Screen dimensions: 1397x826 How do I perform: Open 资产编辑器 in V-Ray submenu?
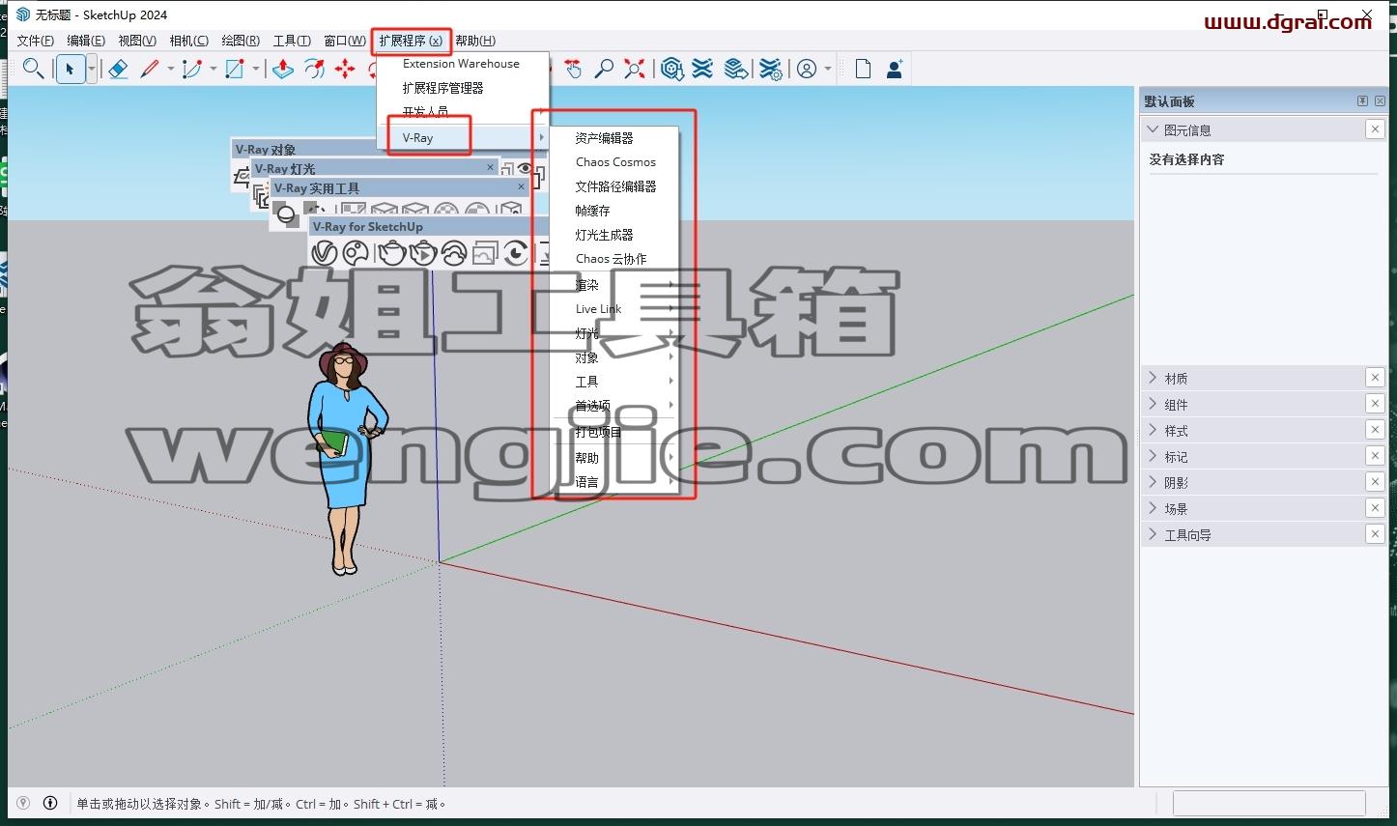pos(604,138)
